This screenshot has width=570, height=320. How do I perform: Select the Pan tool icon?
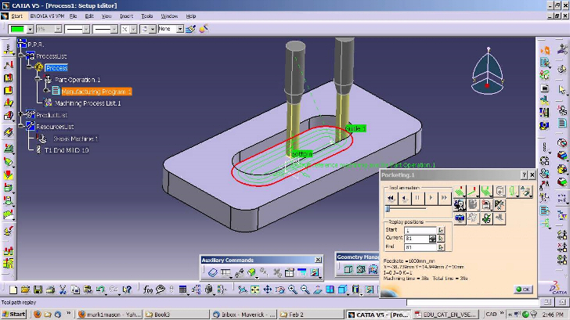[x=268, y=289]
